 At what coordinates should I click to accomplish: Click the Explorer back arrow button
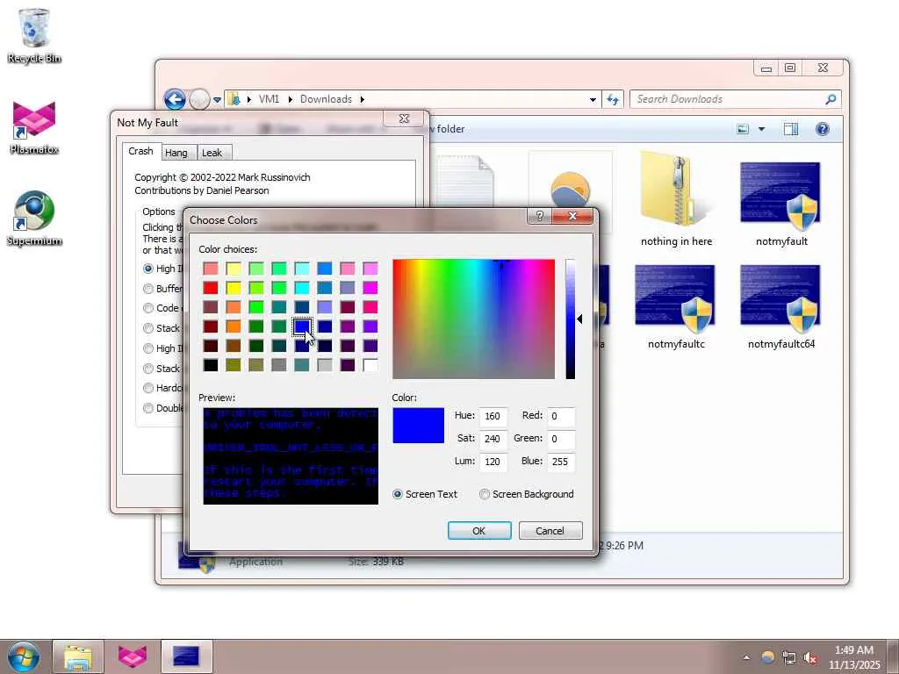tap(175, 99)
